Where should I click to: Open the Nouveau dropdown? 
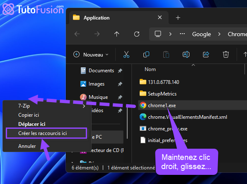(x=91, y=55)
